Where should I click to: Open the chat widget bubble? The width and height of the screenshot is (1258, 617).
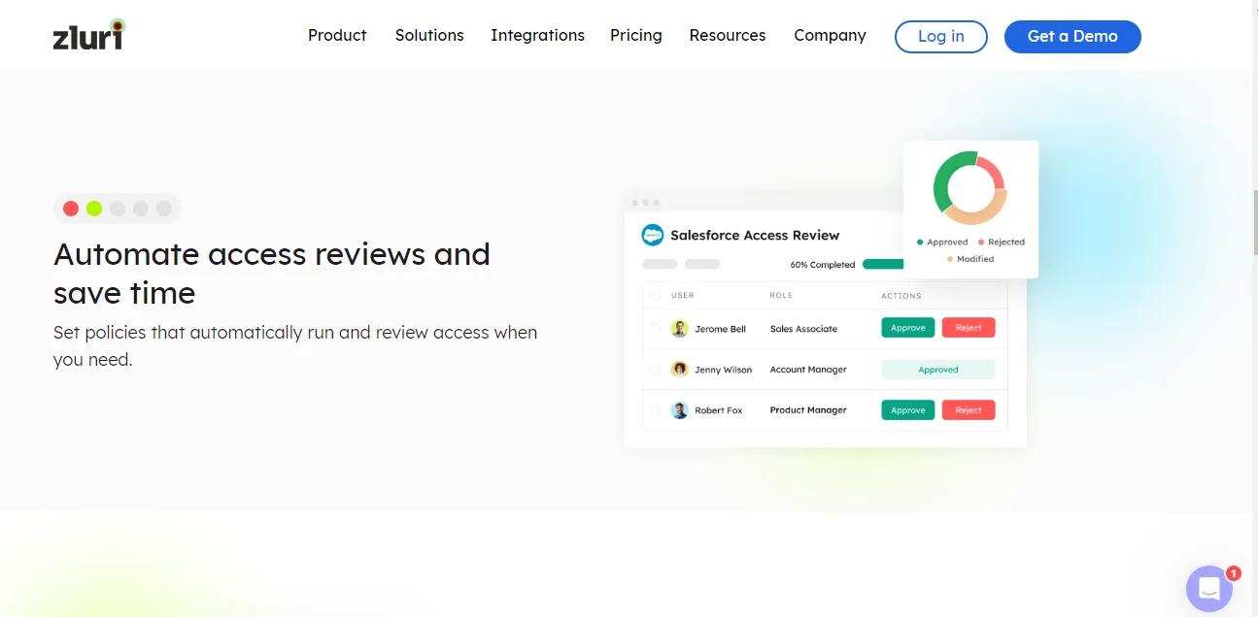[1209, 589]
